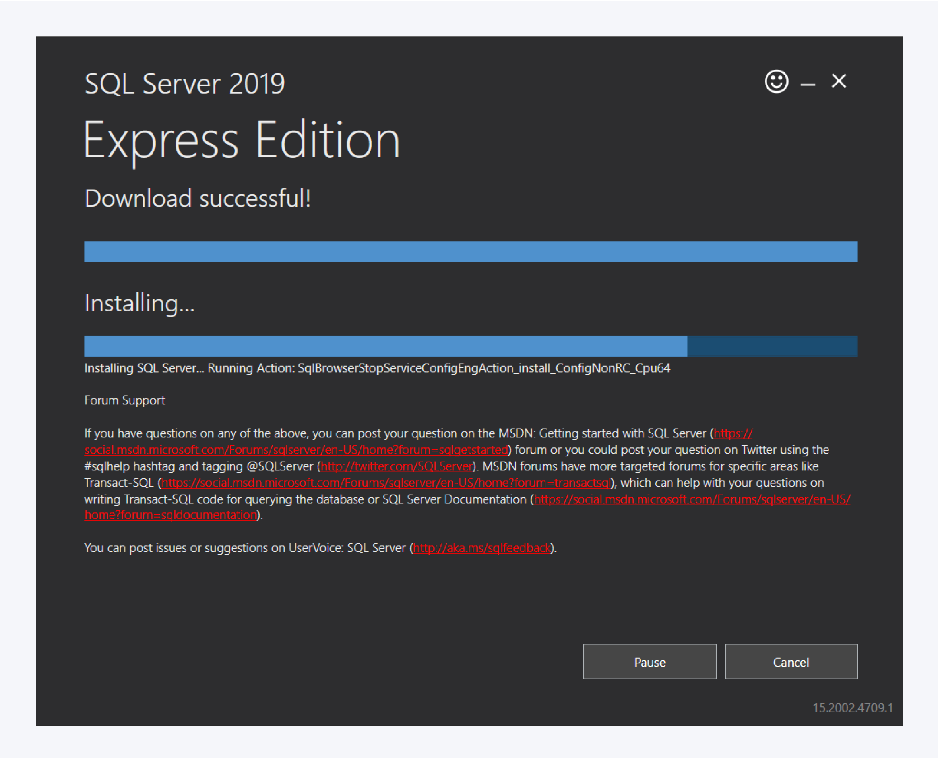Open the twitter.com/SQLServer link
The width and height of the screenshot is (938, 758).
(395, 466)
